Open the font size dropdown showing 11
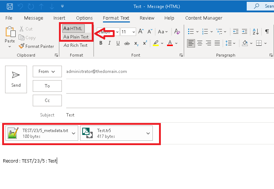This screenshot has width=274, height=189. (x=128, y=32)
